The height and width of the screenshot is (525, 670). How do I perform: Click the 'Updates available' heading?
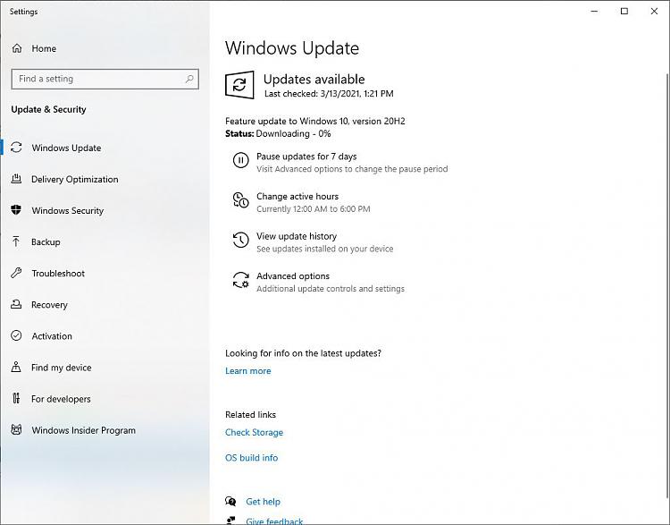pos(314,80)
